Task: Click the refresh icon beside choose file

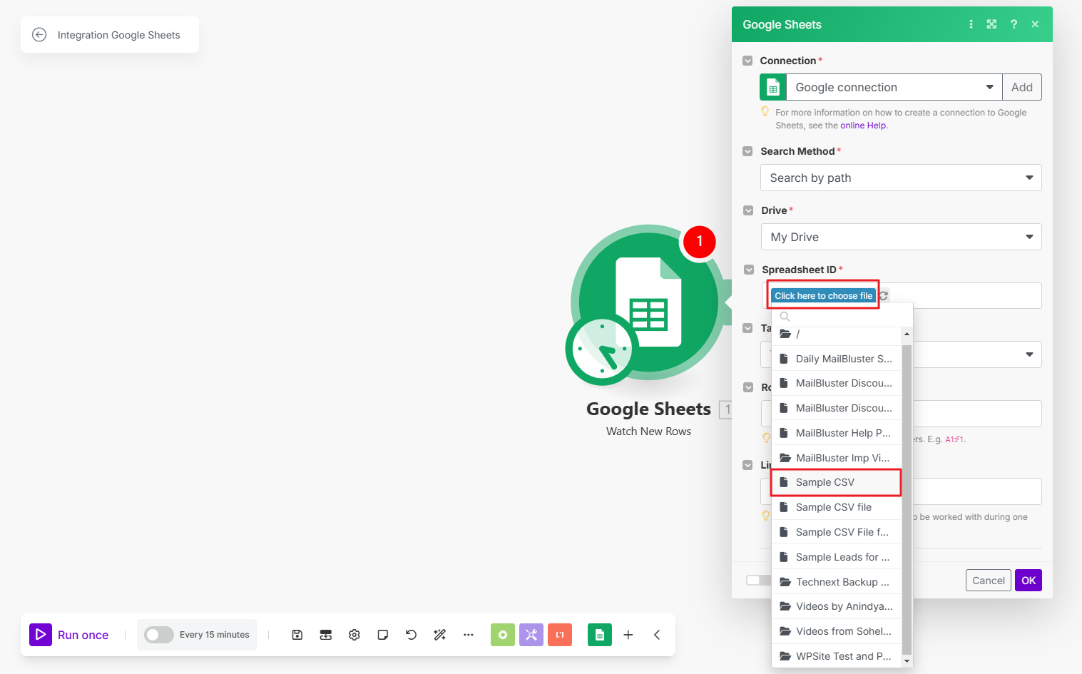Action: coord(884,296)
